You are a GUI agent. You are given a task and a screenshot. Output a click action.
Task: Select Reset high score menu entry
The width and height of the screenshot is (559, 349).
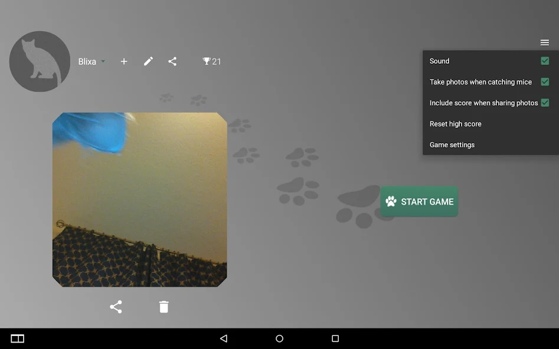(x=456, y=124)
